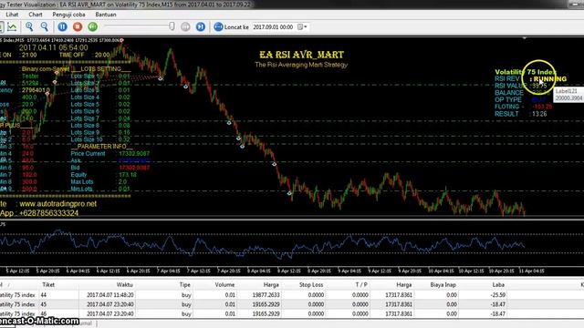
Task: Select the order row with ticket 45
Action: pyautogui.click(x=292, y=304)
